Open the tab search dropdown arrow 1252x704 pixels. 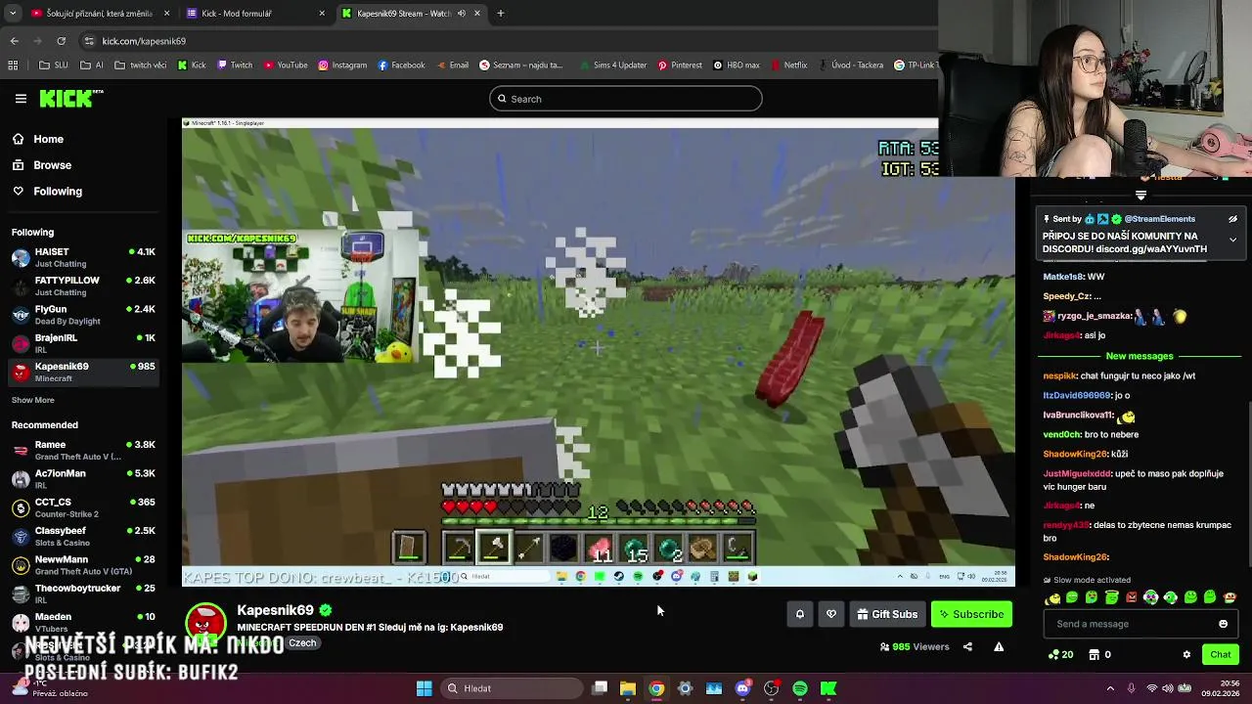[12, 14]
